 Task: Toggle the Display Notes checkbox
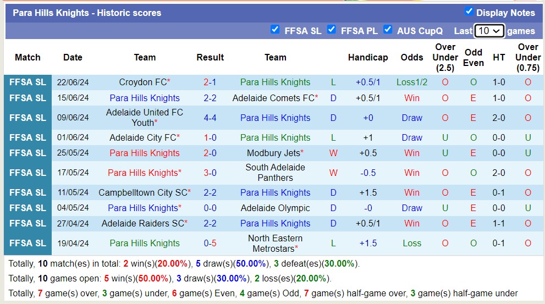[x=469, y=12]
